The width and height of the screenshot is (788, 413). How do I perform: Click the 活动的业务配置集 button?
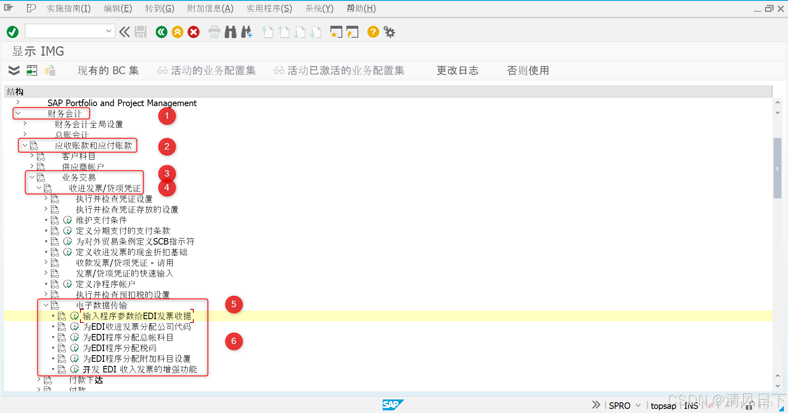coord(206,70)
